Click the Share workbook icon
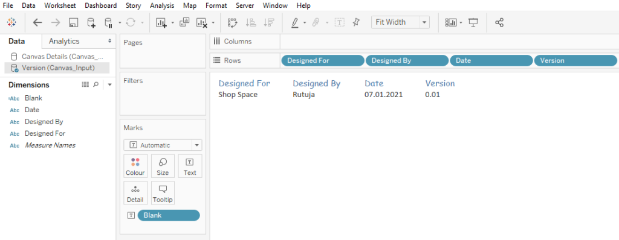The image size is (619, 240). tap(499, 22)
